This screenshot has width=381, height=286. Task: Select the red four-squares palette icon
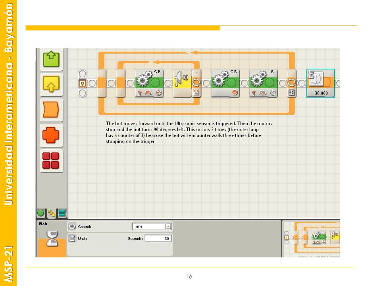coord(51,160)
